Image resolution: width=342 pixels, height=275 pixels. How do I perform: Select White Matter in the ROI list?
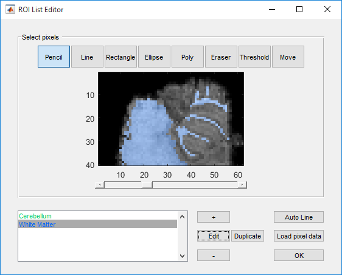click(97, 224)
